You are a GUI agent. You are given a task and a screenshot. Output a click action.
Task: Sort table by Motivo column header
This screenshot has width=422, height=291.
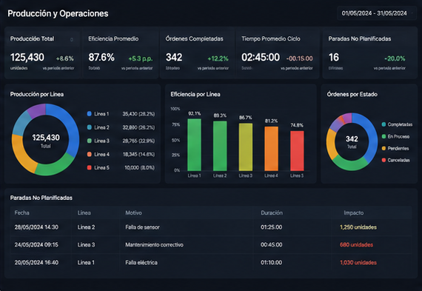point(133,213)
